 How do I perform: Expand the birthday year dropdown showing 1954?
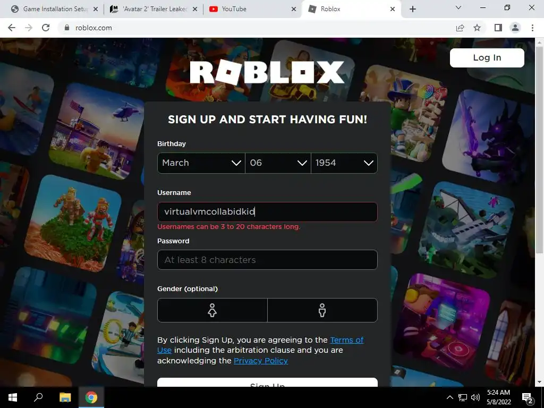click(x=344, y=163)
